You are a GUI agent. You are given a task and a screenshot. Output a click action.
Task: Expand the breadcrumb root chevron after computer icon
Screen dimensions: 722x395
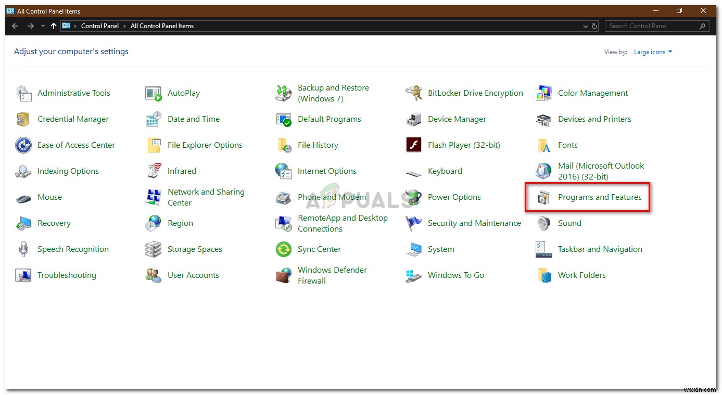tap(75, 26)
